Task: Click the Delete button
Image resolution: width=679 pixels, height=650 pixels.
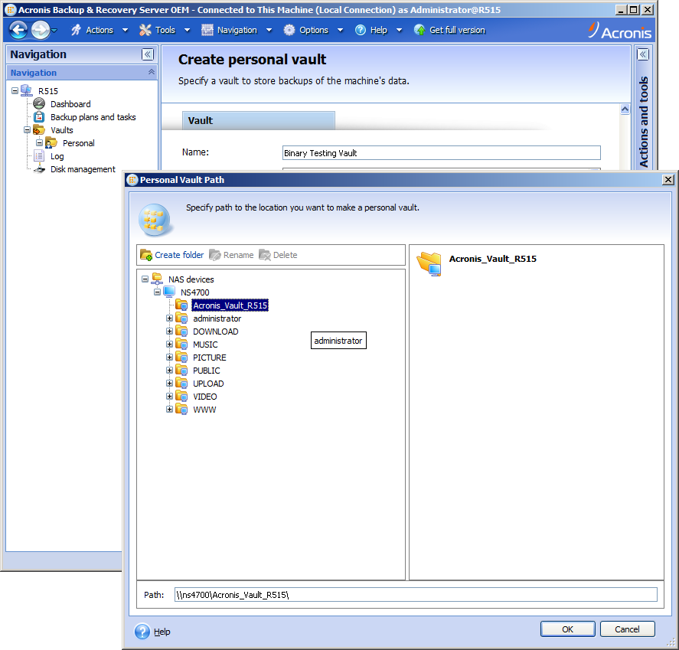Action: pyautogui.click(x=279, y=255)
